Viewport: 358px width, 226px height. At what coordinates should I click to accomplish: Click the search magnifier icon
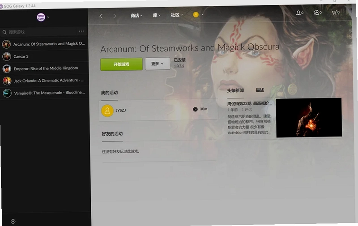(4, 32)
